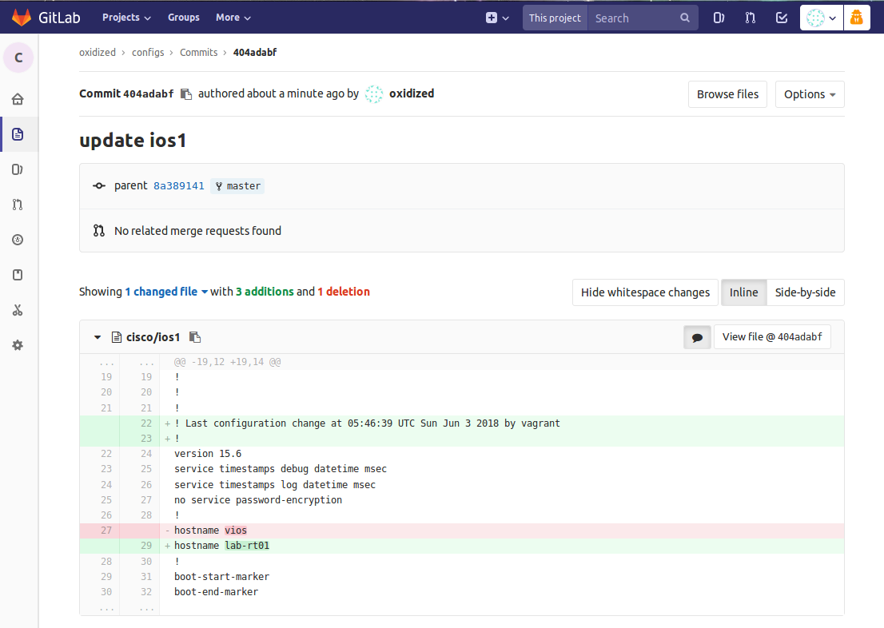This screenshot has height=628, width=884.
Task: Copy cisco/ios1 file path icon
Action: 195,337
